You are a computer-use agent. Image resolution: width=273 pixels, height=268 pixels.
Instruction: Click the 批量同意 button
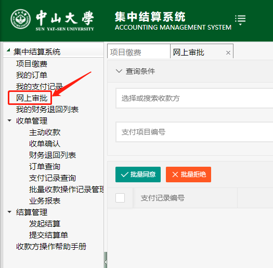138,175
